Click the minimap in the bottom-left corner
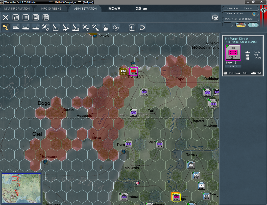Viewport: 267px width, 205px height. click(21, 188)
